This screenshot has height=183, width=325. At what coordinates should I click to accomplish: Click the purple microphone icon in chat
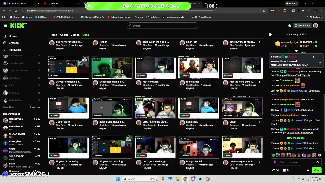pyautogui.click(x=275, y=162)
